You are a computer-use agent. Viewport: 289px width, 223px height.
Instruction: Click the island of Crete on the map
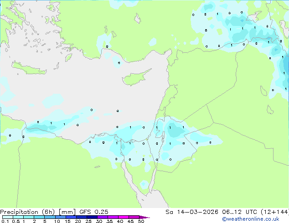click(29, 68)
